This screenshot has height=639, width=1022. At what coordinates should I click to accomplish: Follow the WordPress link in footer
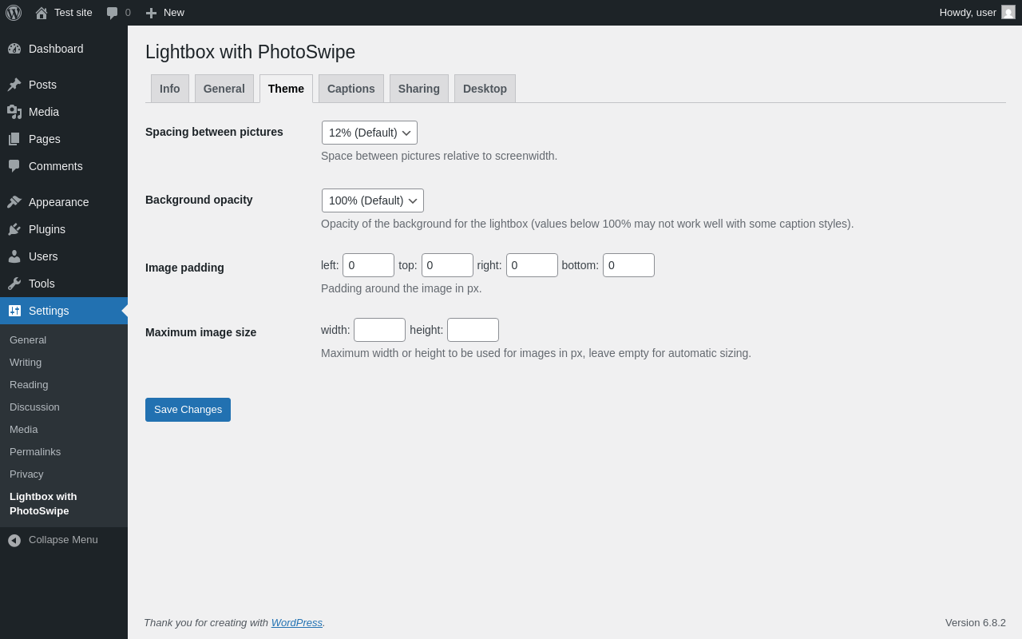[x=297, y=622]
